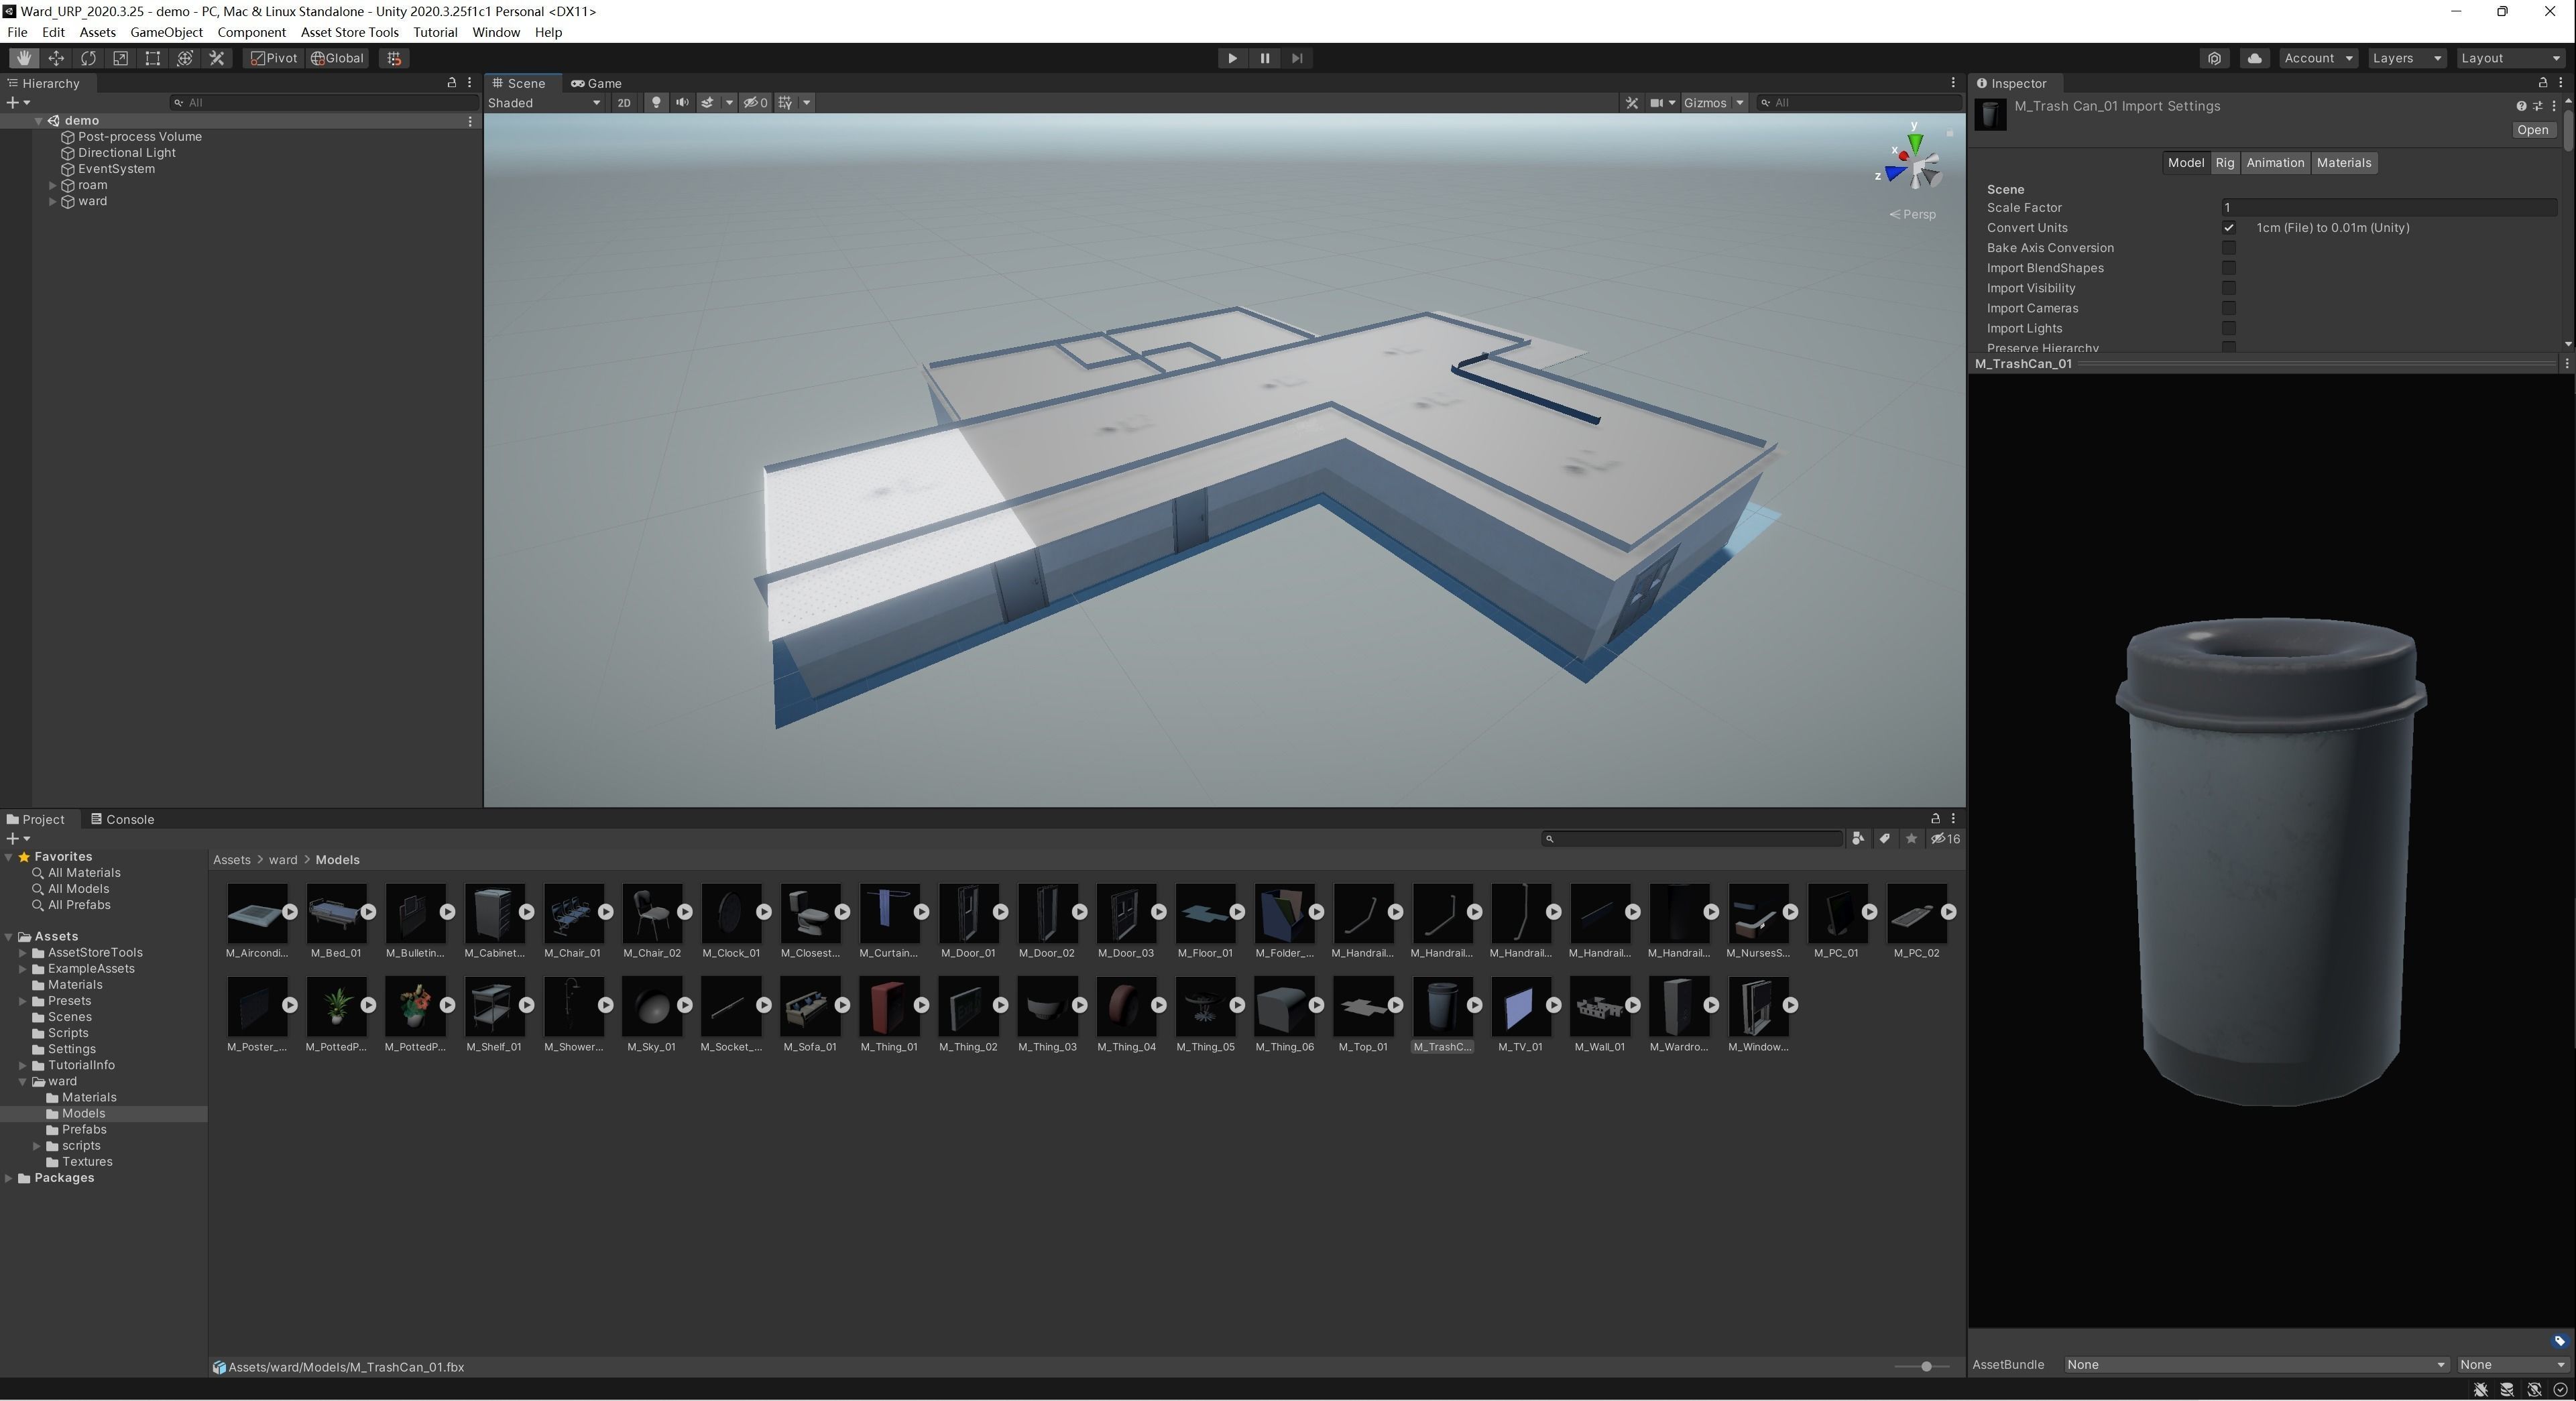
Task: Toggle scene grid visibility icon
Action: [x=786, y=102]
